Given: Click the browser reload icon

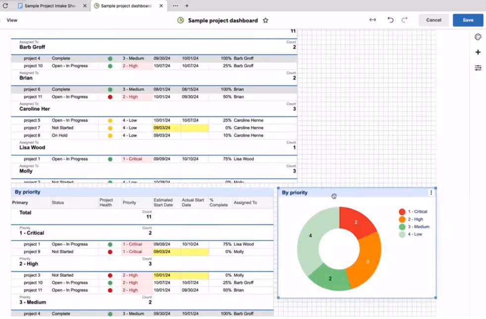Looking at the screenshot, I should (5, 5).
